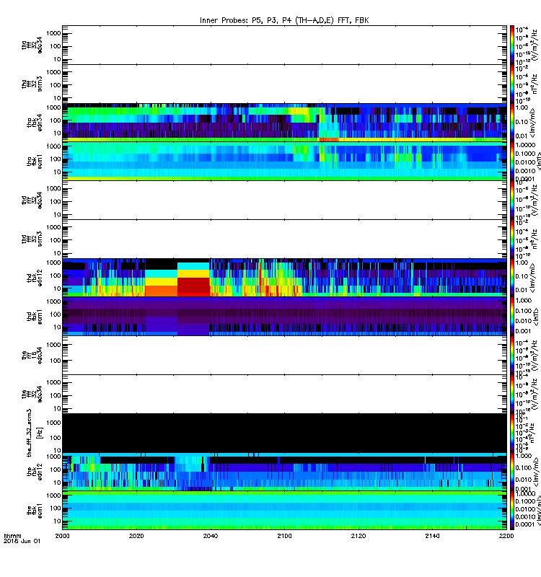
Task: Click the 'tha fbk scm1' y-axis label
Action: pos(35,161)
